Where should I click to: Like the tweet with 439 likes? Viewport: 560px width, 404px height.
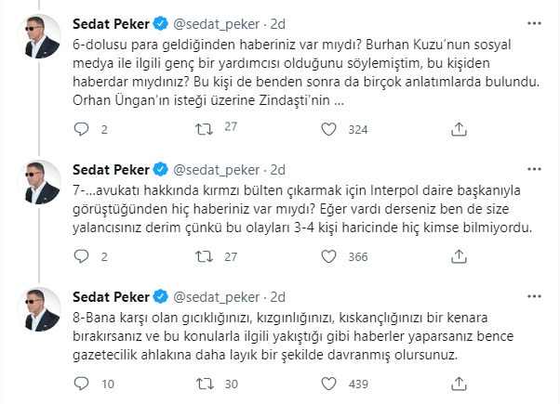pos(328,384)
